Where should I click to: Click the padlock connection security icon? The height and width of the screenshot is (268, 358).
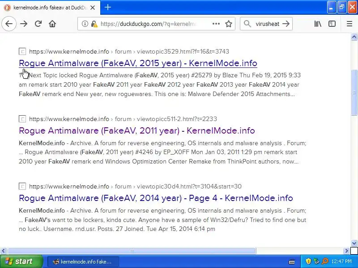click(x=94, y=24)
